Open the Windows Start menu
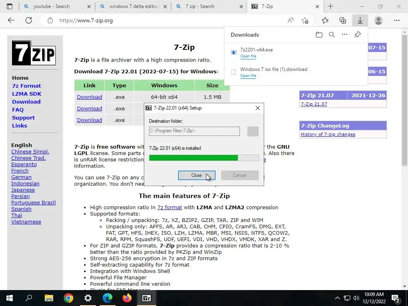This screenshot has width=408, height=306. [10, 298]
